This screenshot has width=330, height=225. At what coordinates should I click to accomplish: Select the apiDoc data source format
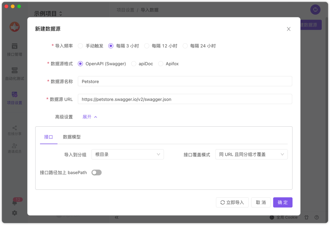tap(134, 64)
